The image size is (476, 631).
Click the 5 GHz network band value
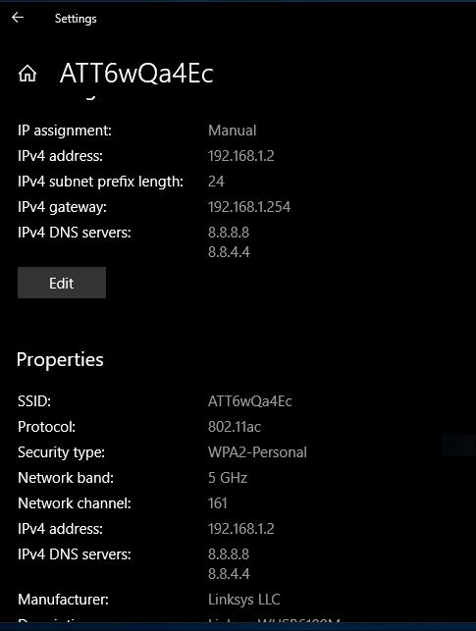[228, 478]
